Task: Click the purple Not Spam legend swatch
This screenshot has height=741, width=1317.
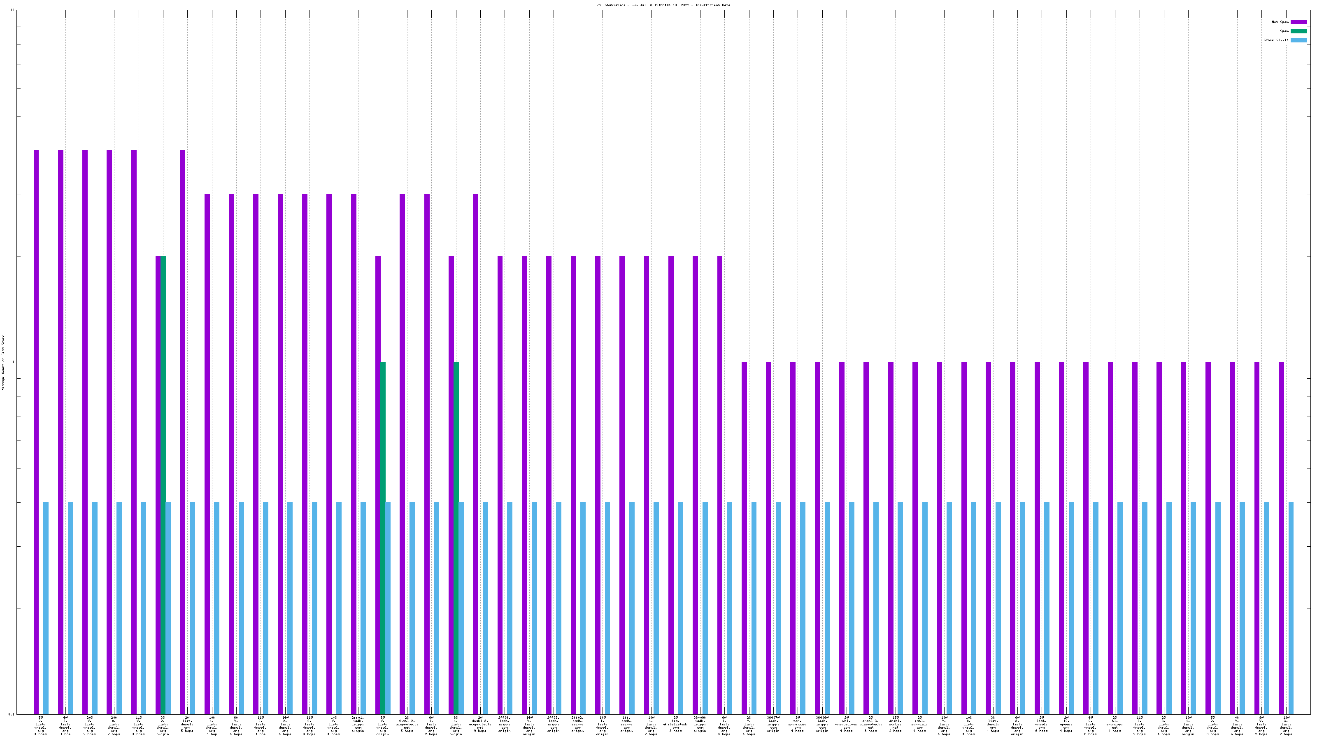Action: click(1298, 22)
